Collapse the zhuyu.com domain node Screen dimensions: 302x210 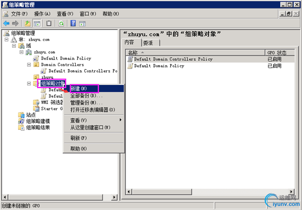click(x=21, y=52)
